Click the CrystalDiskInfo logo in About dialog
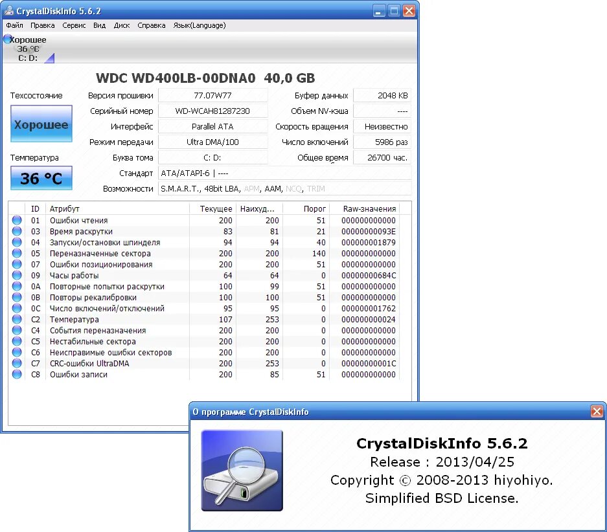The image size is (607, 532). [242, 471]
